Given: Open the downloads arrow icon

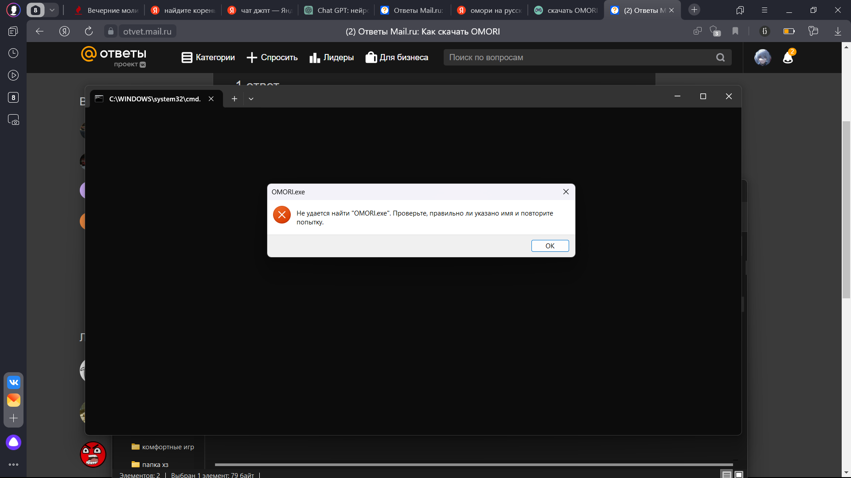Looking at the screenshot, I should (x=838, y=31).
